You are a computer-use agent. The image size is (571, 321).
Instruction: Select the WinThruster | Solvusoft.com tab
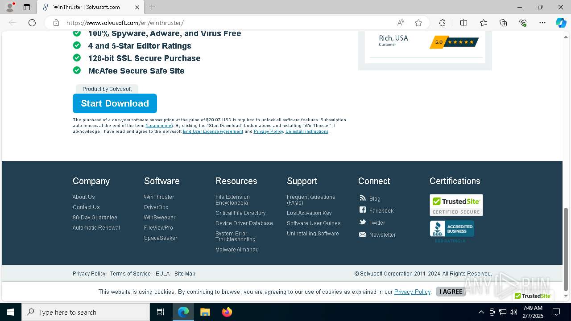(90, 7)
